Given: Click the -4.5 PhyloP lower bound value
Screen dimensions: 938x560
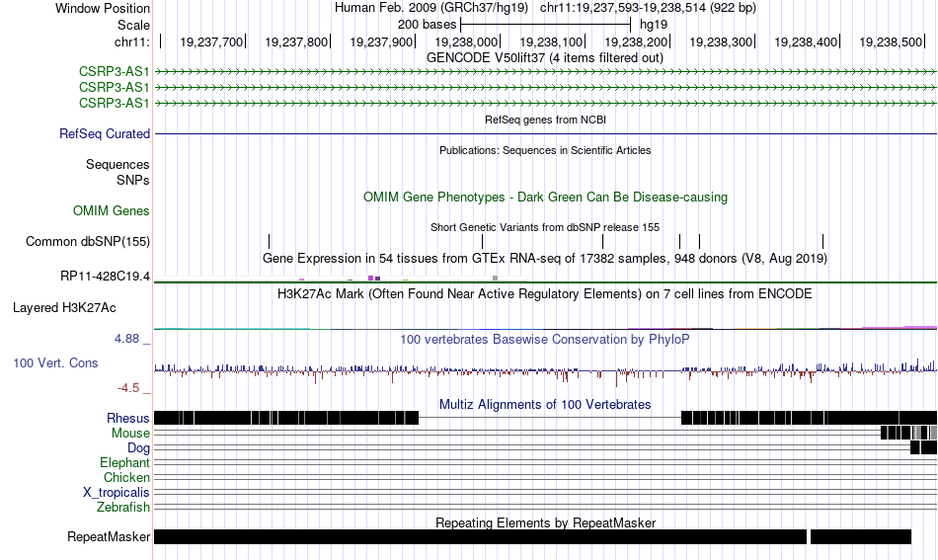Looking at the screenshot, I should (128, 388).
